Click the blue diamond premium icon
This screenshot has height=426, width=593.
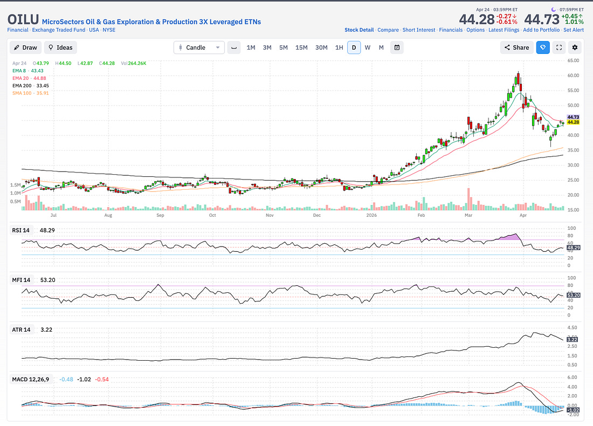click(543, 47)
